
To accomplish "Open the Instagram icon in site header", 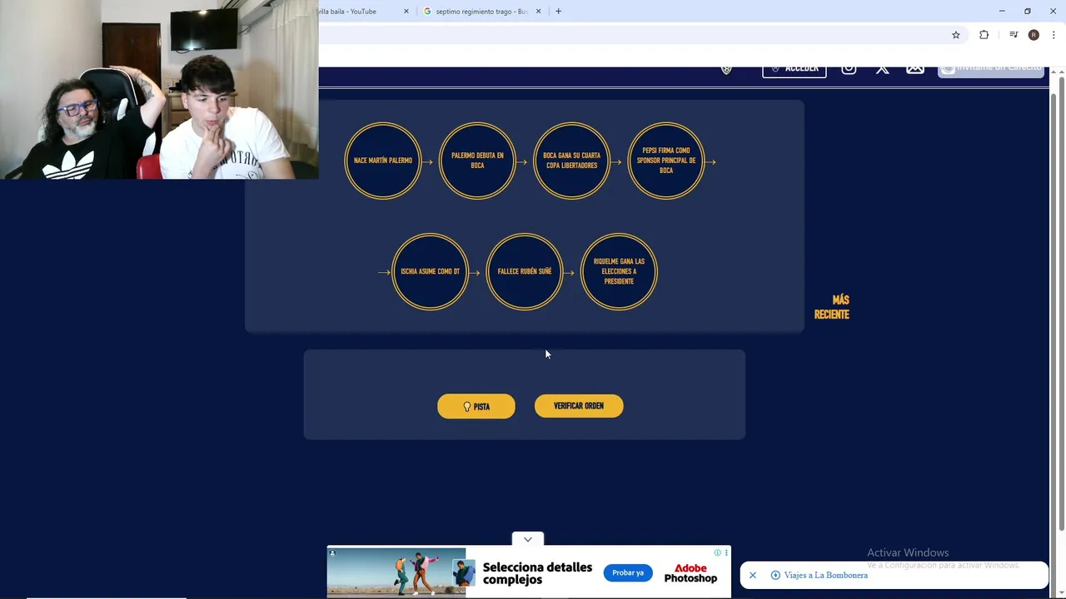I will click(849, 69).
